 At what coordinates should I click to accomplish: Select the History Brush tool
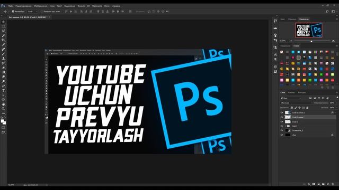(3, 63)
